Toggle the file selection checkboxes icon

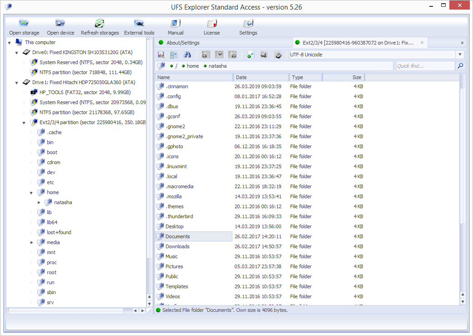click(174, 55)
